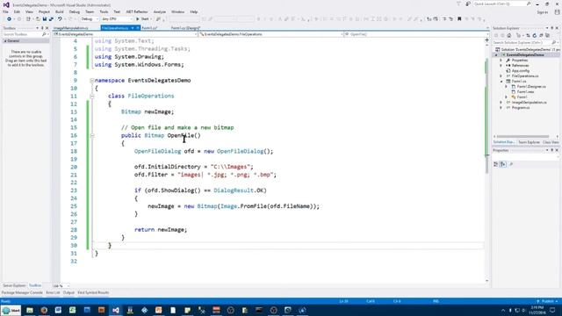Screen dimensions: 562x316
Task: Open the Debug configuration dropdown
Action: (x=90, y=19)
